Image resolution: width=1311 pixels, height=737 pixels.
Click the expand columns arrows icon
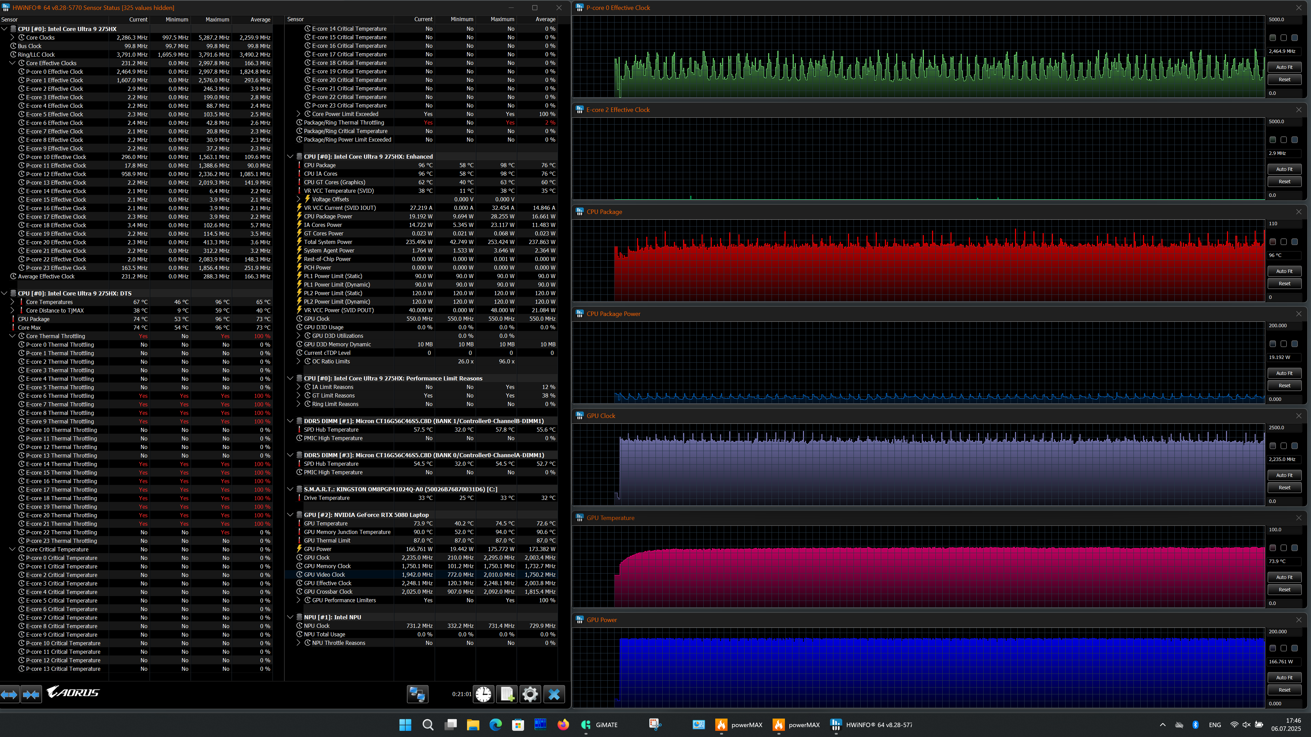(10, 694)
